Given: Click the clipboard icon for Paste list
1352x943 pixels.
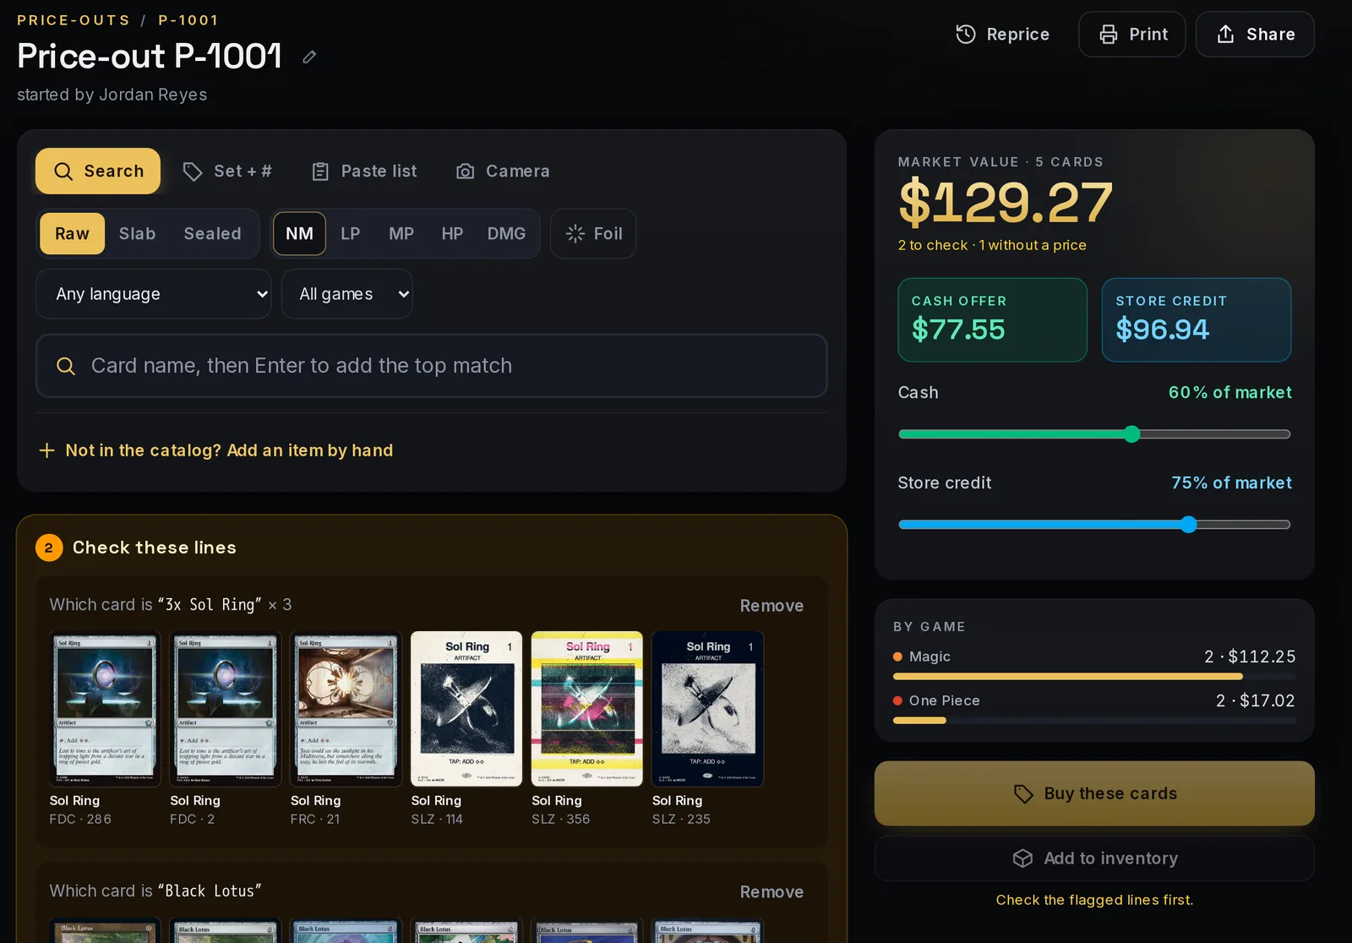Looking at the screenshot, I should tap(320, 171).
